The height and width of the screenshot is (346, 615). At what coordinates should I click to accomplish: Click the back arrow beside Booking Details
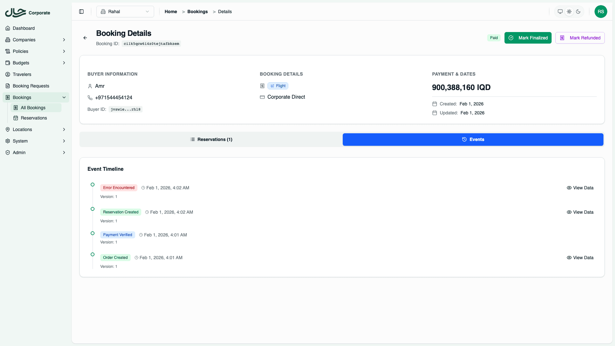click(x=85, y=38)
